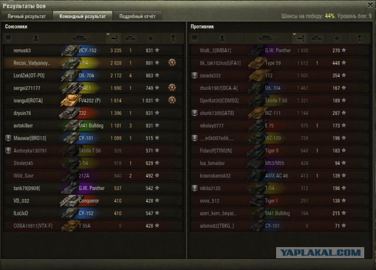This screenshot has width=376, height=270.
Task: Click medal icon in sergei271177 row
Action: pos(172,87)
